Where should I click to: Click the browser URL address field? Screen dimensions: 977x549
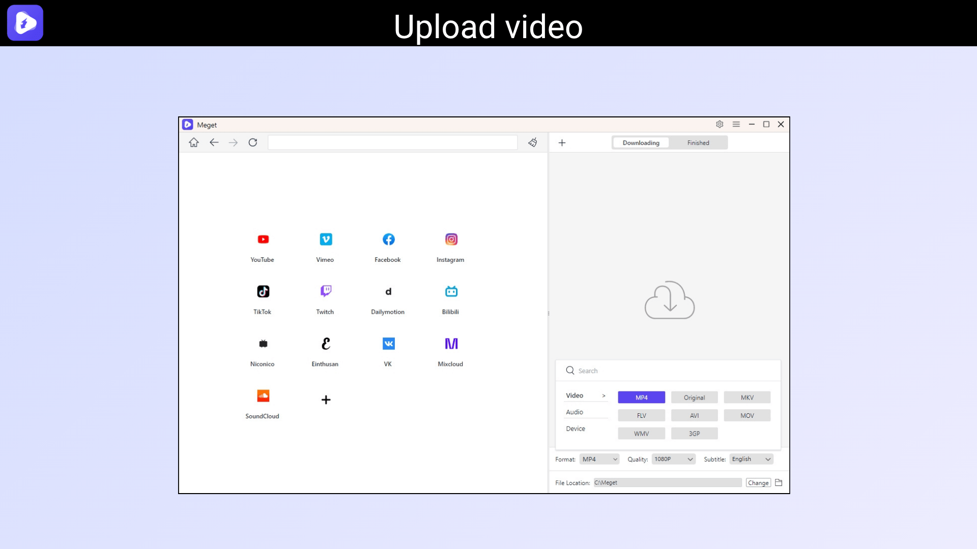click(x=392, y=142)
